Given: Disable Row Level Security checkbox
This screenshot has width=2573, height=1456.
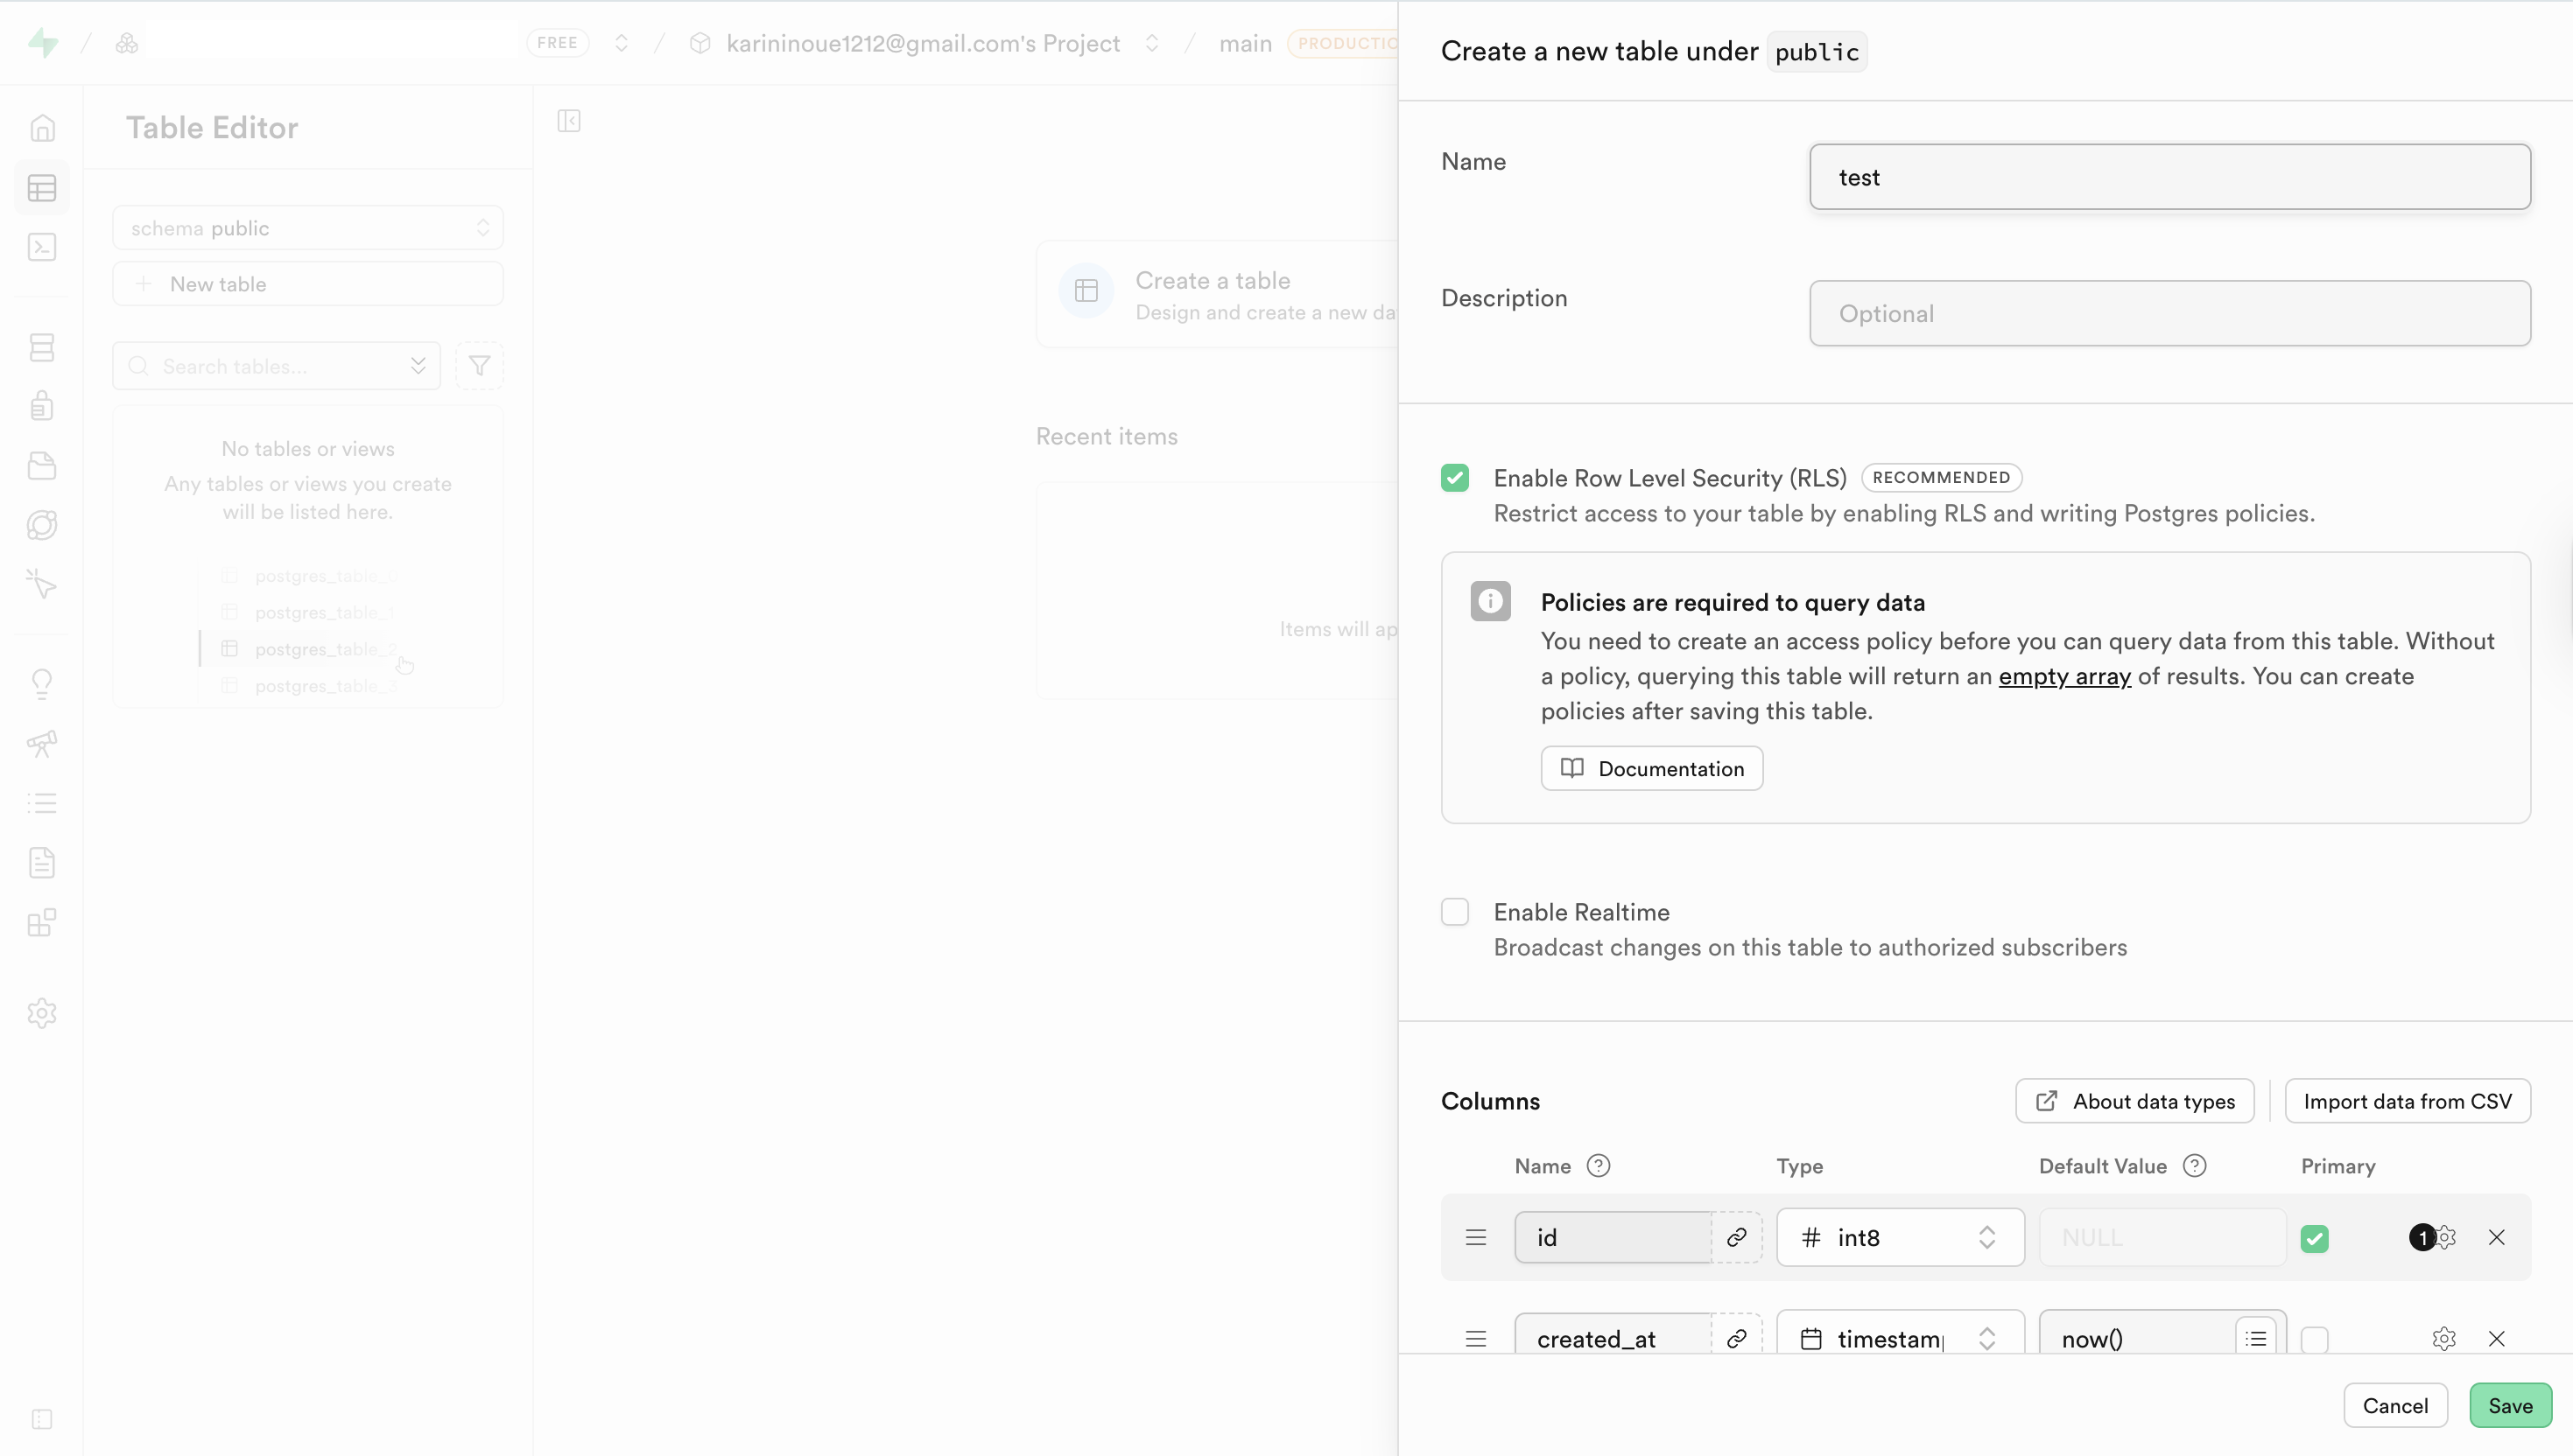Looking at the screenshot, I should point(1454,478).
